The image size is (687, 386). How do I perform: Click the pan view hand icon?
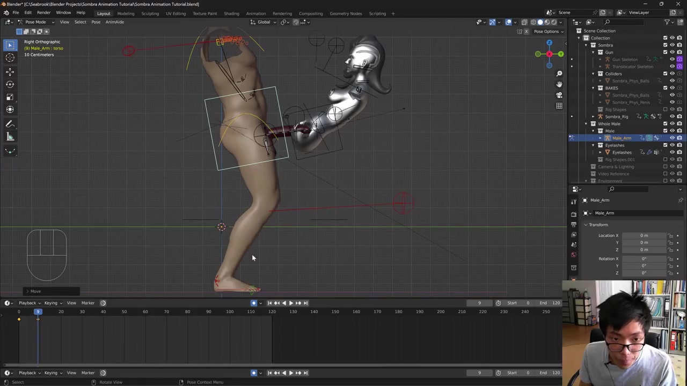coord(559,84)
